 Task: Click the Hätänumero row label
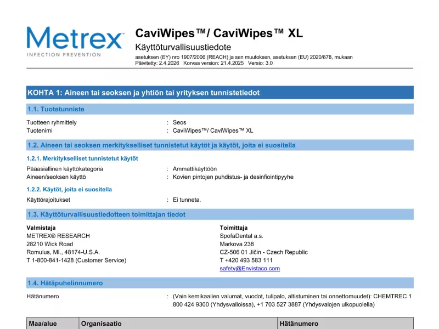43,296
